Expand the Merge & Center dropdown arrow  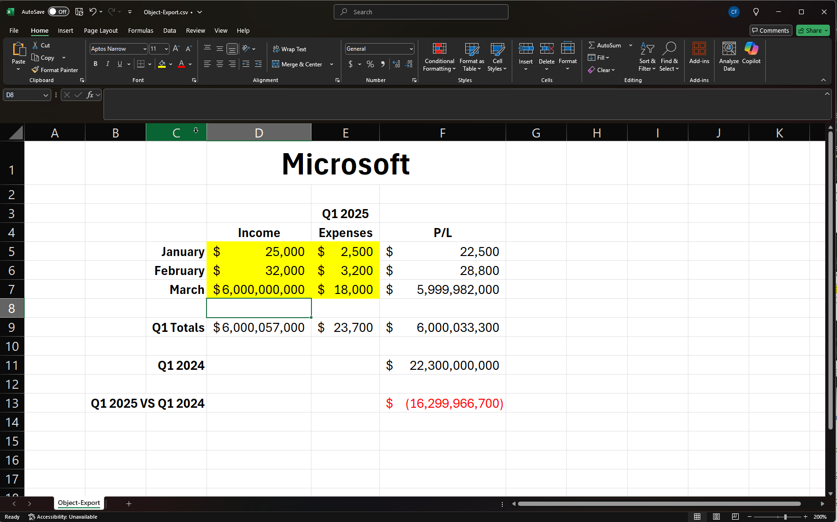pyautogui.click(x=331, y=64)
